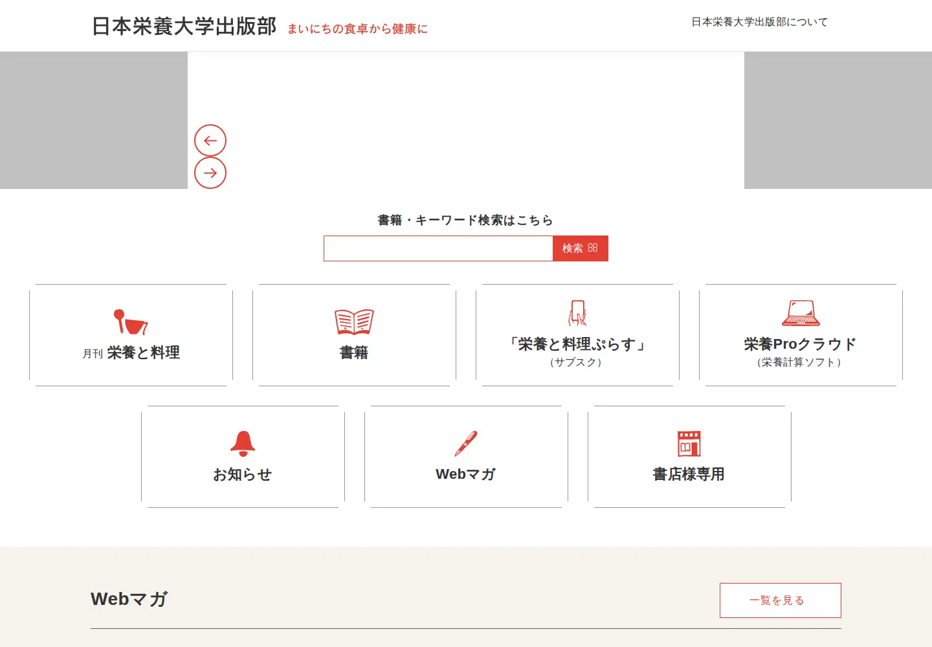Click the （サブスク） subtitle text

(576, 362)
